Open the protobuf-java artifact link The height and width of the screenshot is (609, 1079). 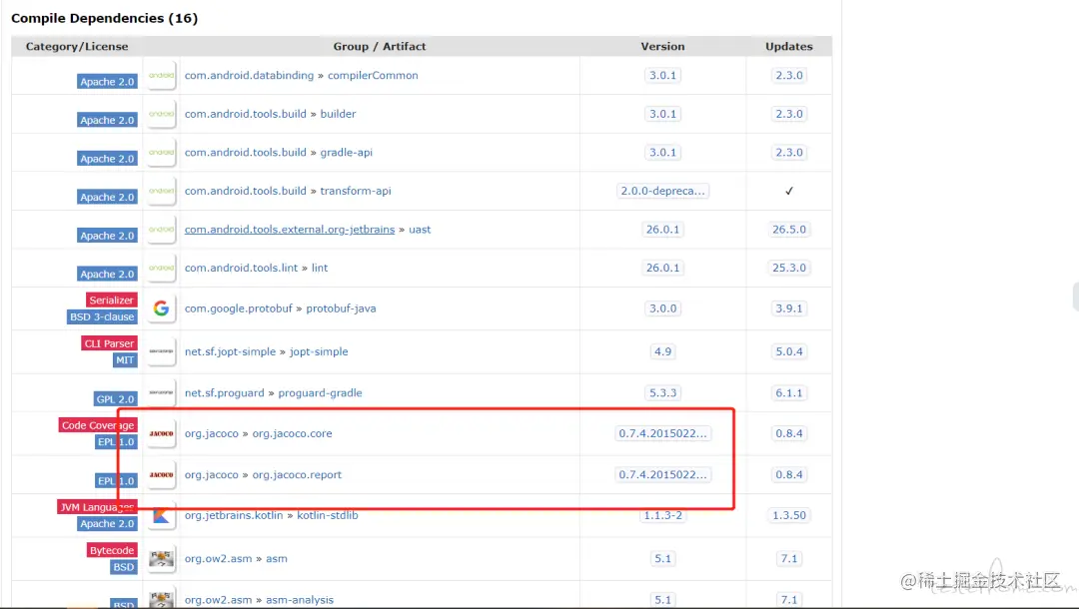[342, 307]
